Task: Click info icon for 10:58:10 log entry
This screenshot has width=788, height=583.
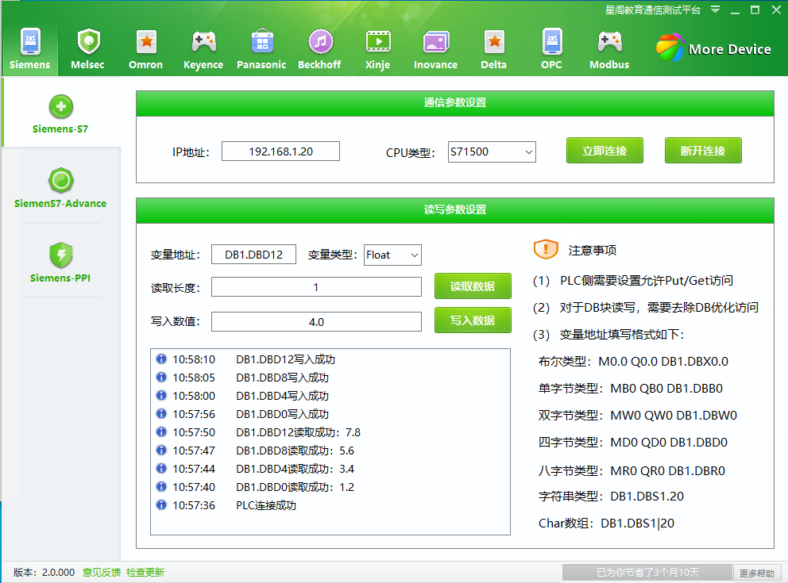Action: click(160, 359)
